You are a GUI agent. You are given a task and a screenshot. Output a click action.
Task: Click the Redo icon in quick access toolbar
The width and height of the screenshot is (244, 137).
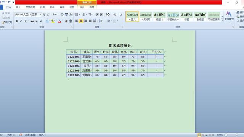coord(9,2)
